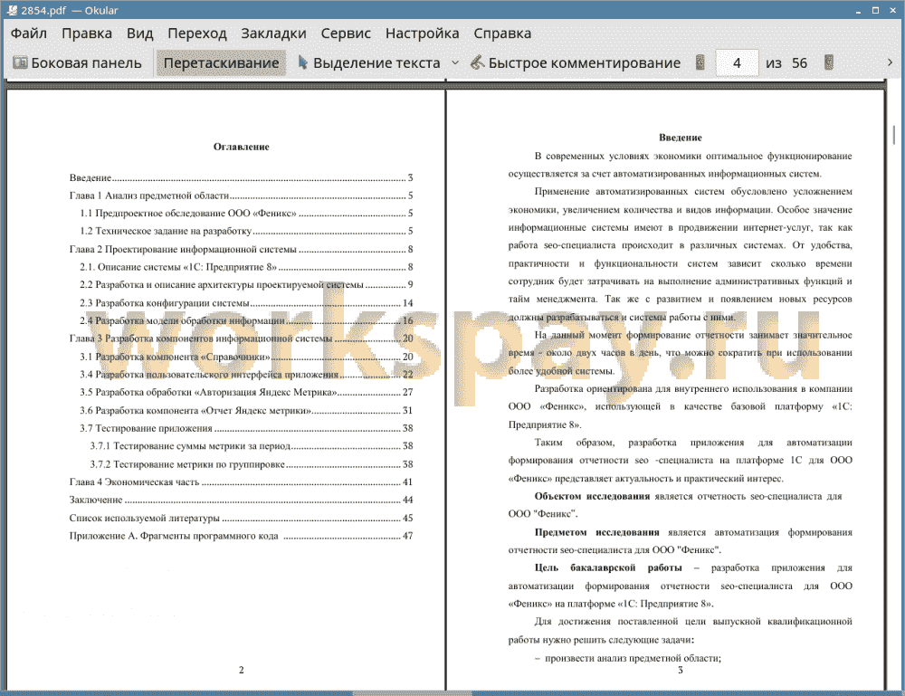Click 'Глава 2 Проектирование информационной системы' line

tap(242, 249)
